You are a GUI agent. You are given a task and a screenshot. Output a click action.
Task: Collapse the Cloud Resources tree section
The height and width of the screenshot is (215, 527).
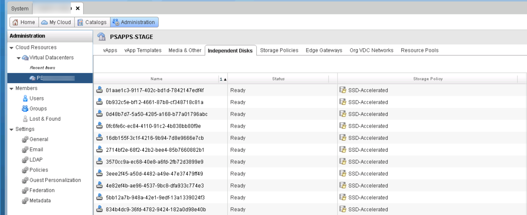click(12, 47)
